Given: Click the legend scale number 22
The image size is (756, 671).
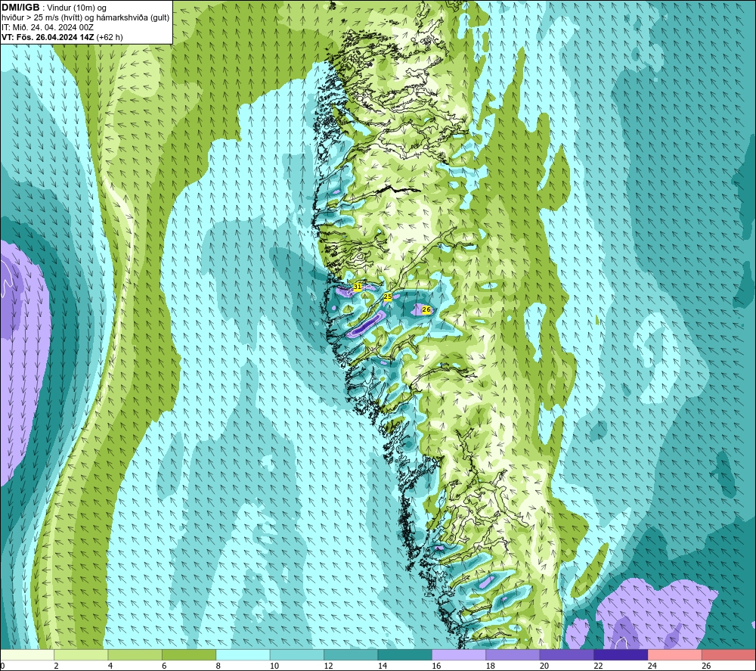Looking at the screenshot, I should pyautogui.click(x=598, y=666).
